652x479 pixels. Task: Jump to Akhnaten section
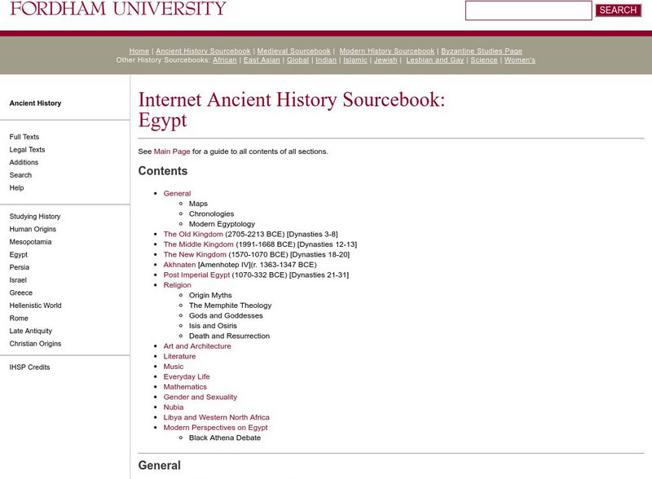pyautogui.click(x=179, y=265)
